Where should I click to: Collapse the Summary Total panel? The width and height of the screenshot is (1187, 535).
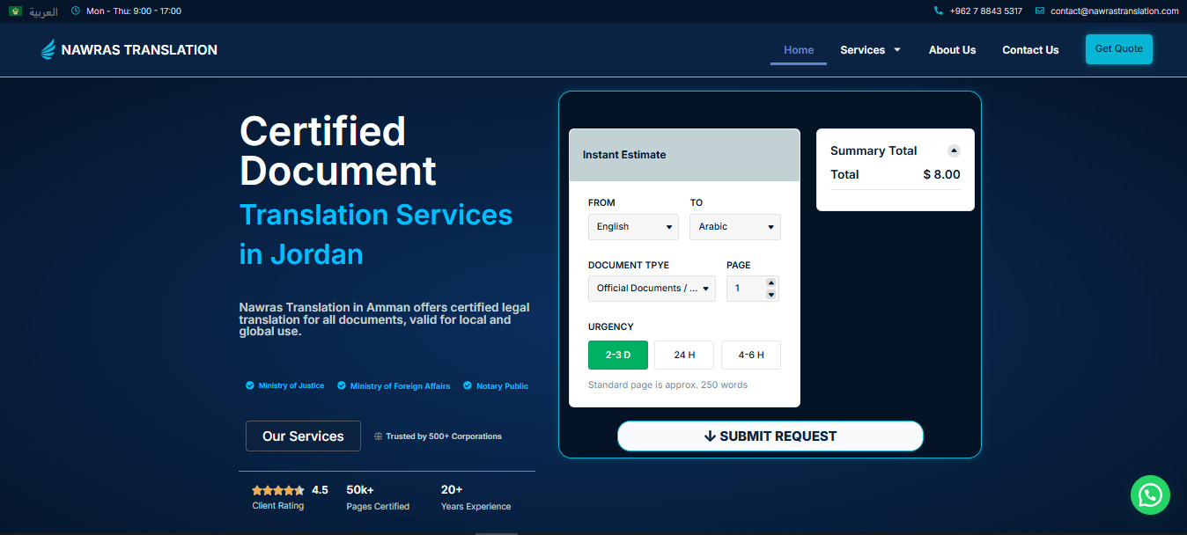[954, 150]
